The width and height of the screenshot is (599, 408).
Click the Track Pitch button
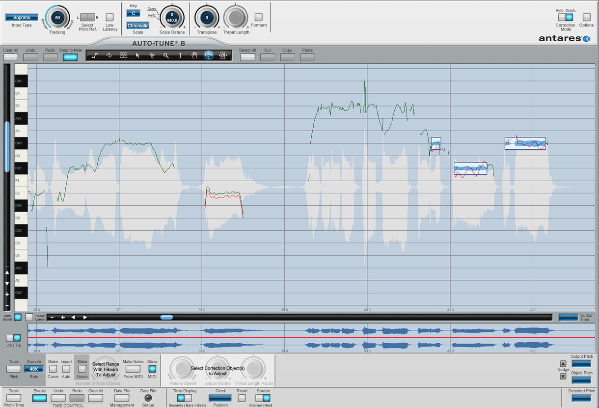(14, 369)
